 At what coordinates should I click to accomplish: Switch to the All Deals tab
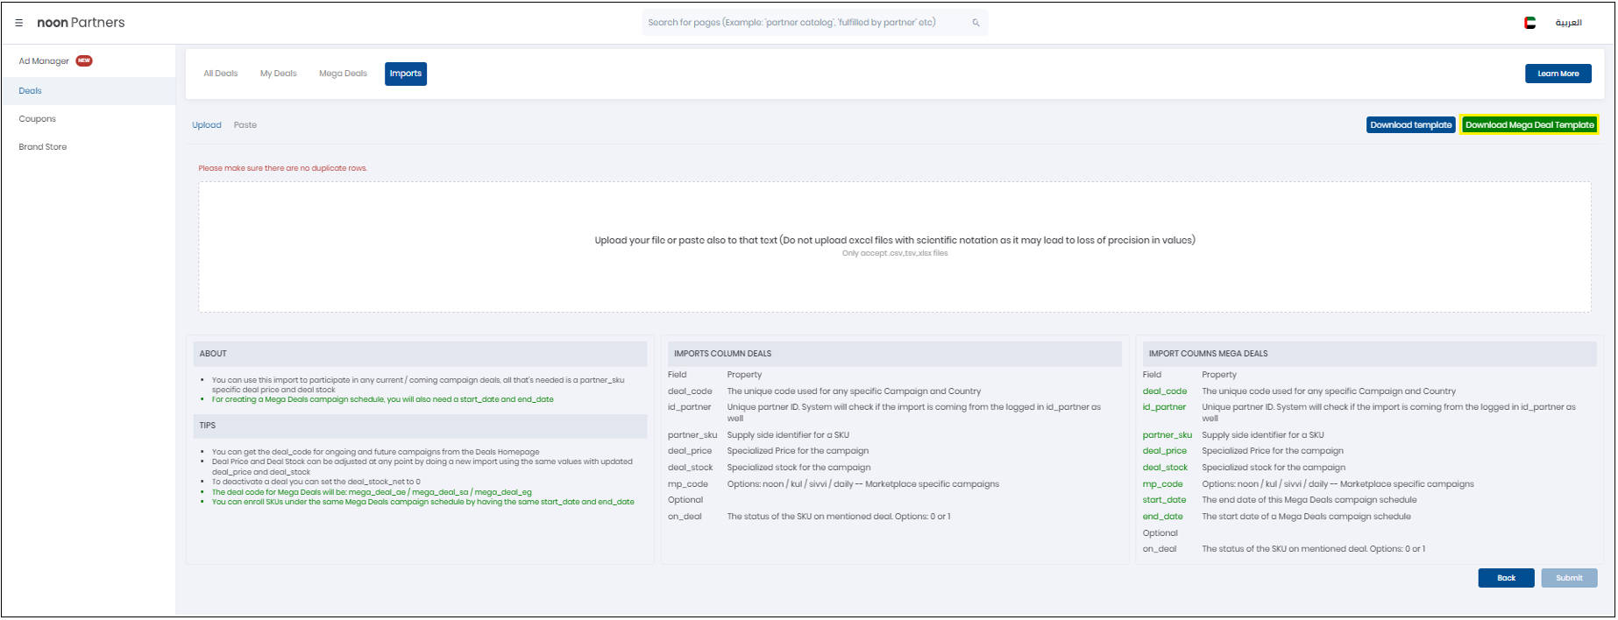221,74
